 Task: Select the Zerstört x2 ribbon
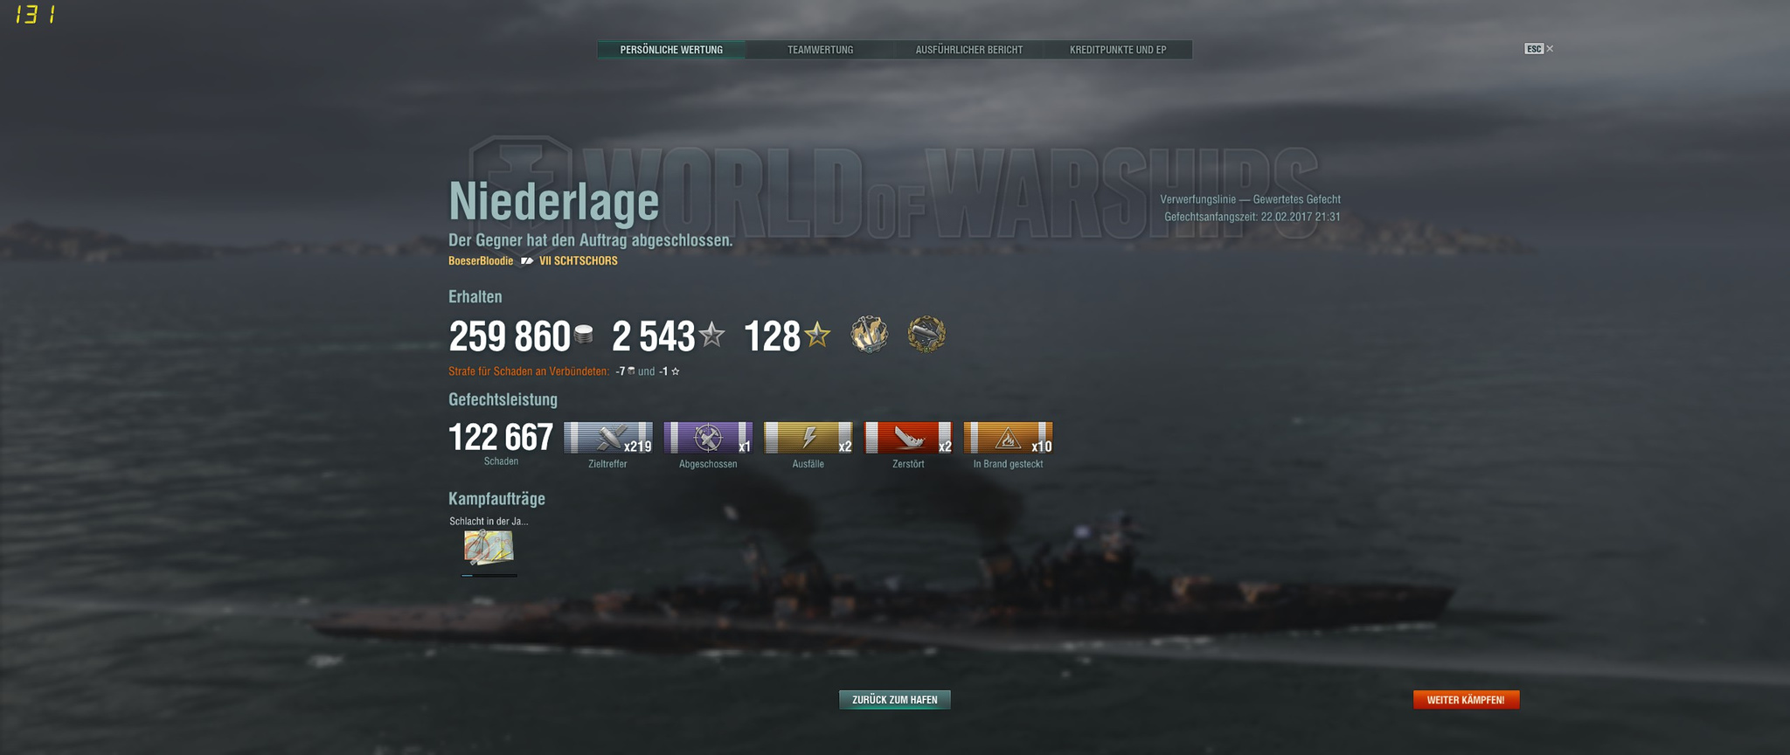coord(908,438)
